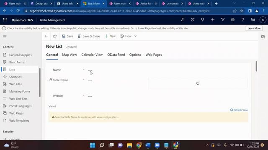This screenshot has height=150, width=268.
Task: Open the task flow circular check icon
Action: point(193,20)
